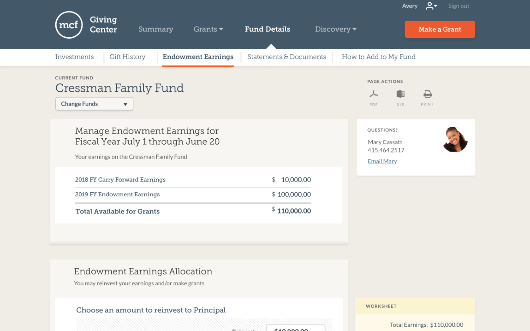Select the Endowment Earnings tab

(x=198, y=57)
